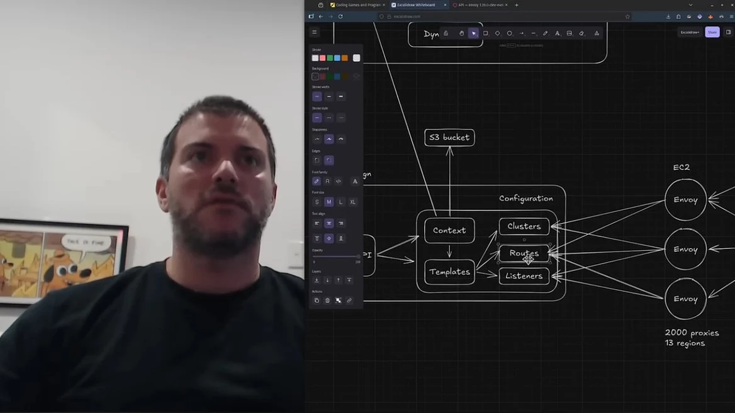The width and height of the screenshot is (735, 413).
Task: Select the Eraser tool
Action: tap(581, 33)
